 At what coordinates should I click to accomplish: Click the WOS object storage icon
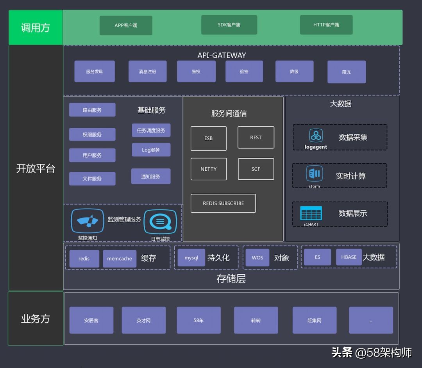(257, 257)
